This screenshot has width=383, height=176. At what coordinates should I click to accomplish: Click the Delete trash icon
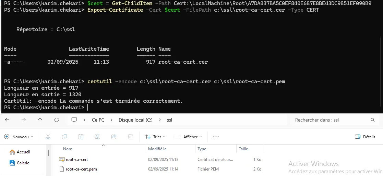(130, 137)
